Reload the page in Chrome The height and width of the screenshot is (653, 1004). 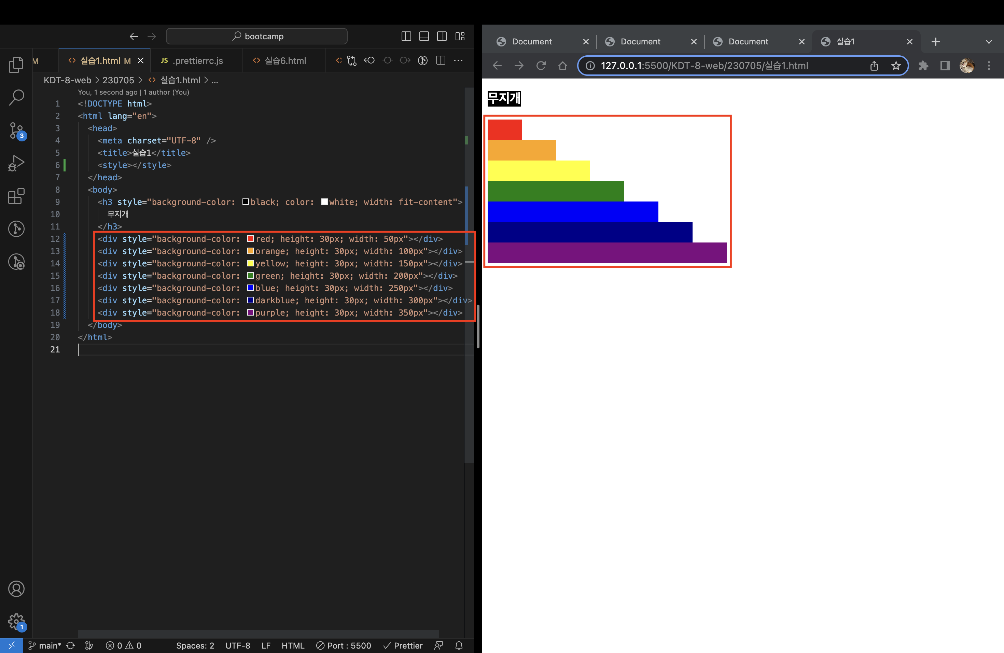pyautogui.click(x=541, y=65)
